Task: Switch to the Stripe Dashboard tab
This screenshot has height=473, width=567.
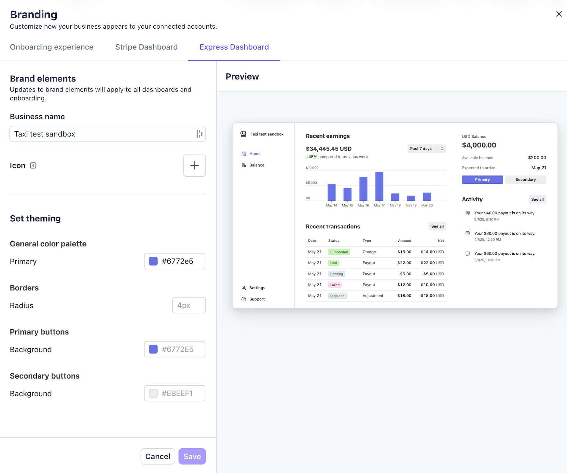Action: [x=146, y=47]
